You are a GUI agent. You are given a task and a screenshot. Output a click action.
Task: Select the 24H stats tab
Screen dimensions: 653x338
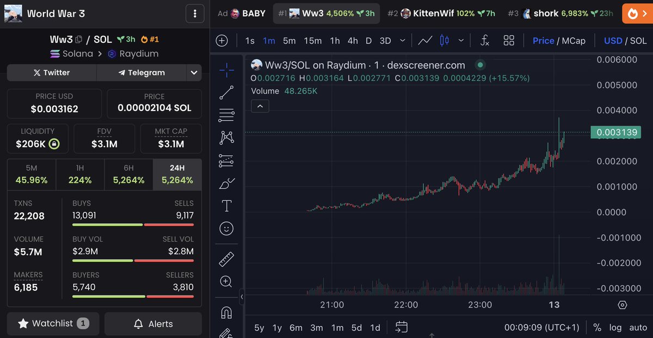(x=177, y=175)
